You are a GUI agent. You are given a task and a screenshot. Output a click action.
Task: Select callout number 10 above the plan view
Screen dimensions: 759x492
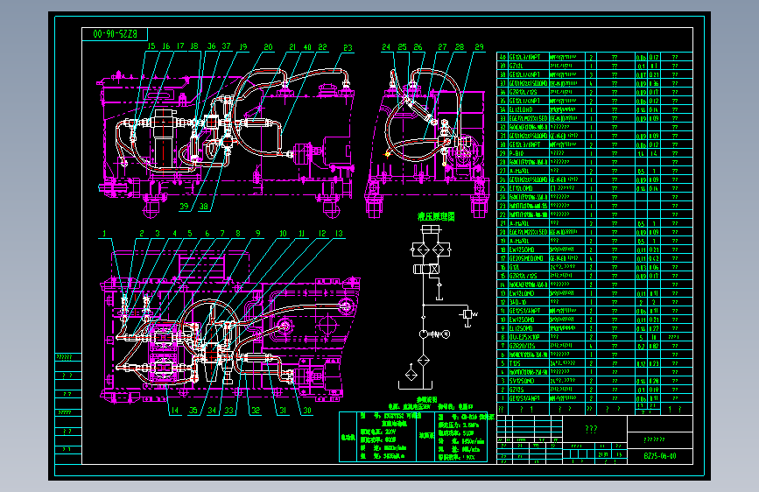283,234
